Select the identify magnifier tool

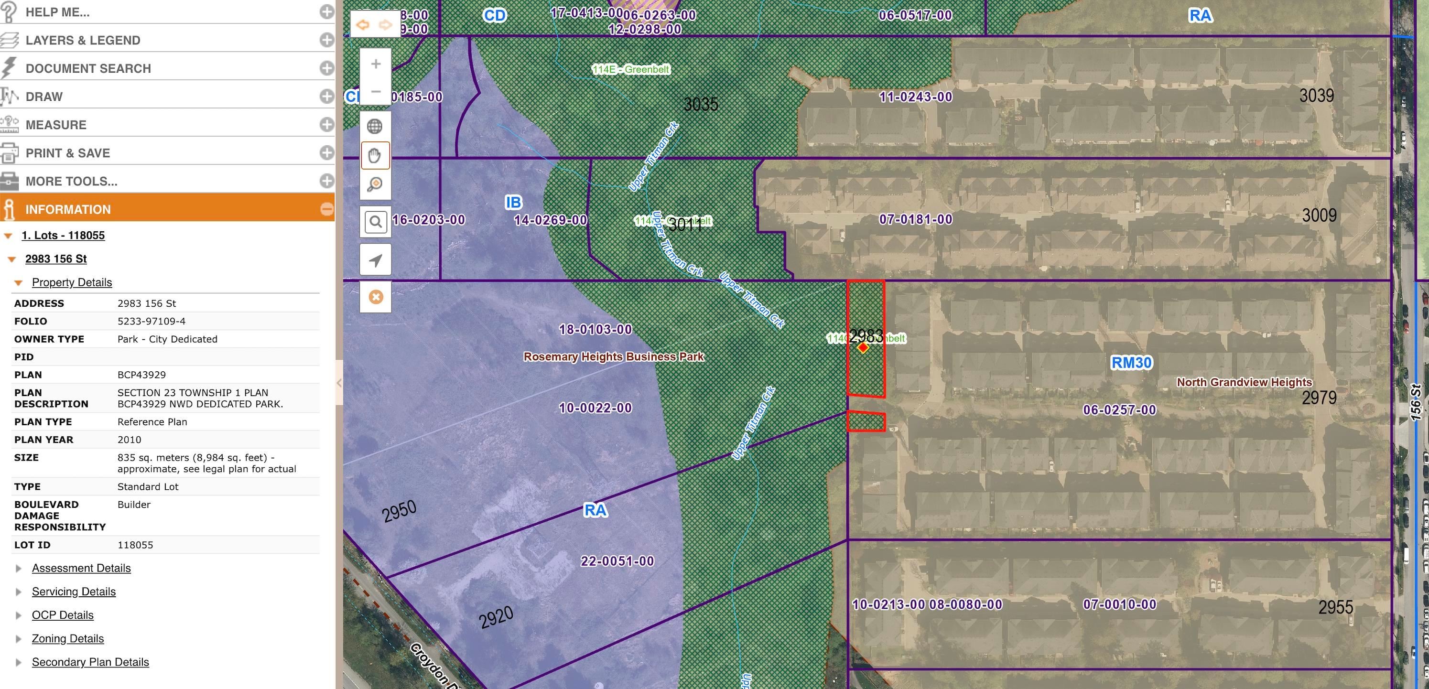375,184
